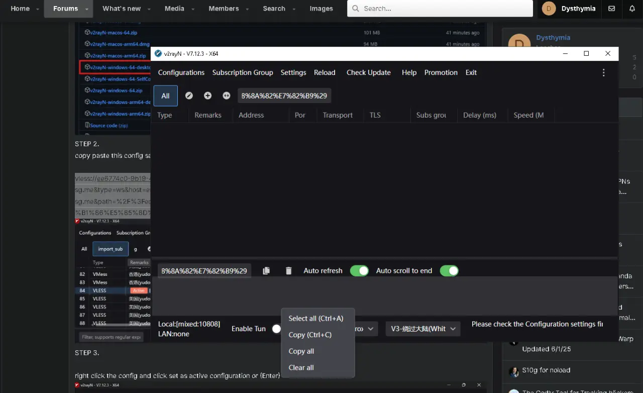Image resolution: width=643 pixels, height=393 pixels.
Task: Click the server filter field beside All tab
Action: pyautogui.click(x=284, y=95)
